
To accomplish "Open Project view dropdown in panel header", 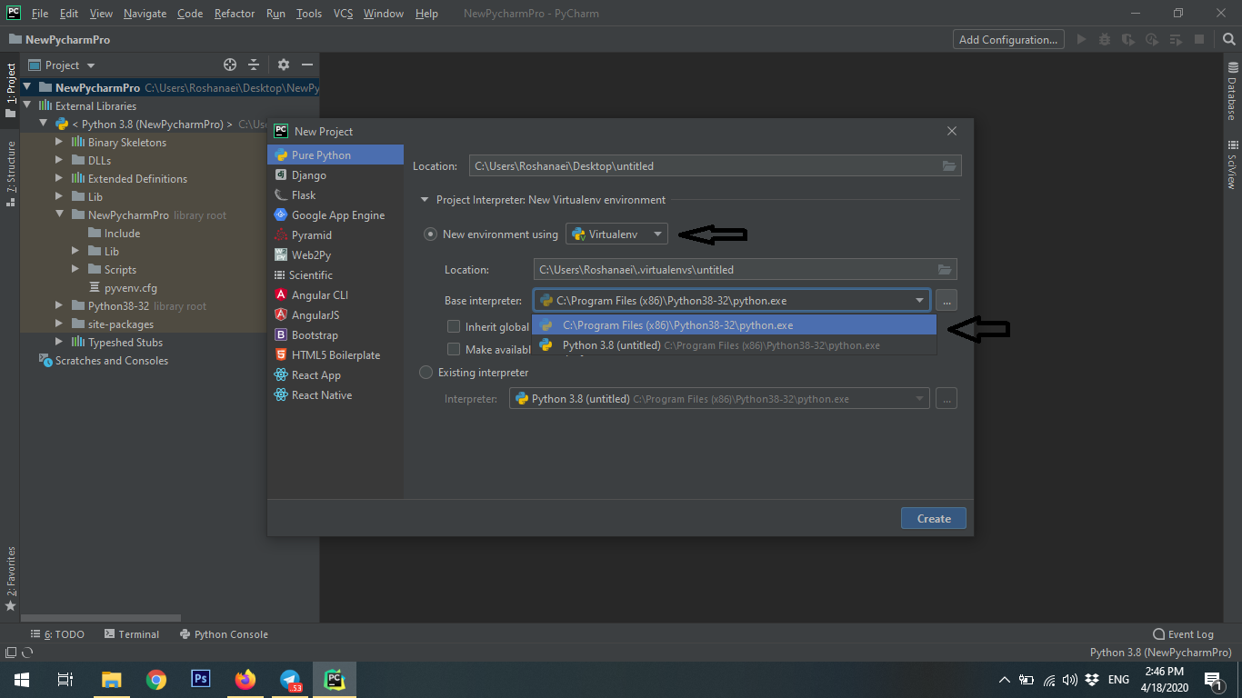I will click(x=91, y=65).
